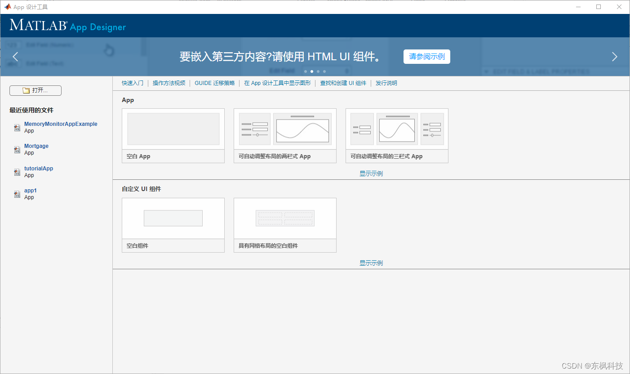Create a 空白组件 custom component
This screenshot has height=374, width=630.
tap(173, 225)
